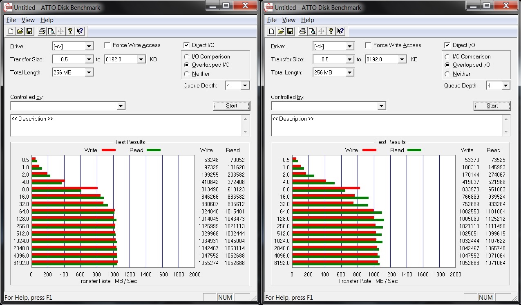This screenshot has width=521, height=305.
Task: Click Print icon in right window toolbar
Action: pyautogui.click(x=302, y=31)
